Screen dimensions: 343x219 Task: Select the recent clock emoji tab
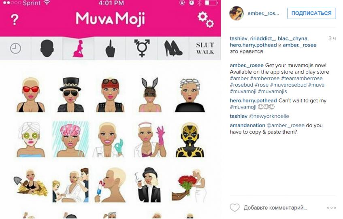15,48
